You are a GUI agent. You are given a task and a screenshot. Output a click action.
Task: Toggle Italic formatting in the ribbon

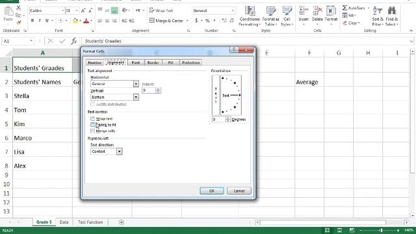[x=40, y=20]
